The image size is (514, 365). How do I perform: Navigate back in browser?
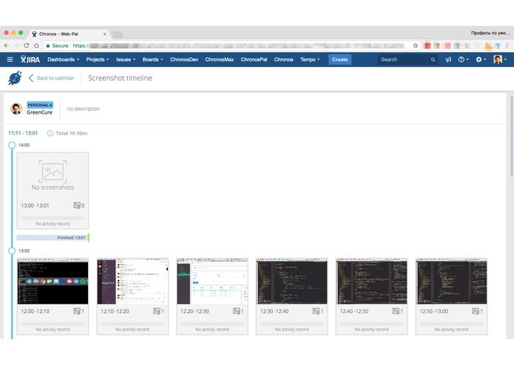pyautogui.click(x=7, y=46)
